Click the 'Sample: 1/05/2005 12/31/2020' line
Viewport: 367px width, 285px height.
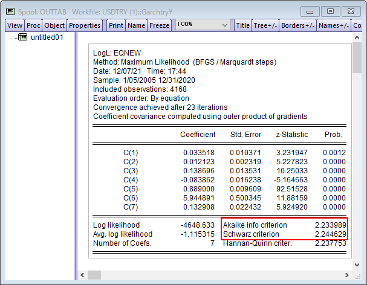144,80
